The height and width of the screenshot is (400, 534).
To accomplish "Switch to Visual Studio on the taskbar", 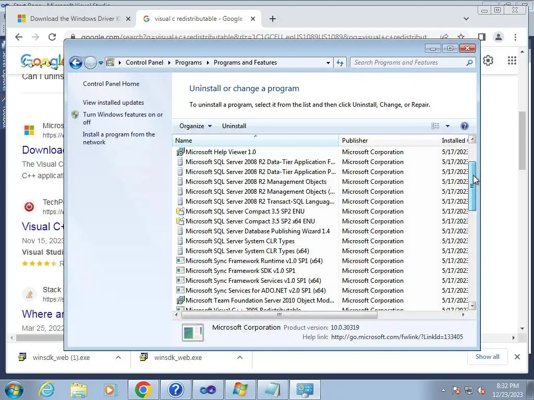I will pyautogui.click(x=208, y=390).
